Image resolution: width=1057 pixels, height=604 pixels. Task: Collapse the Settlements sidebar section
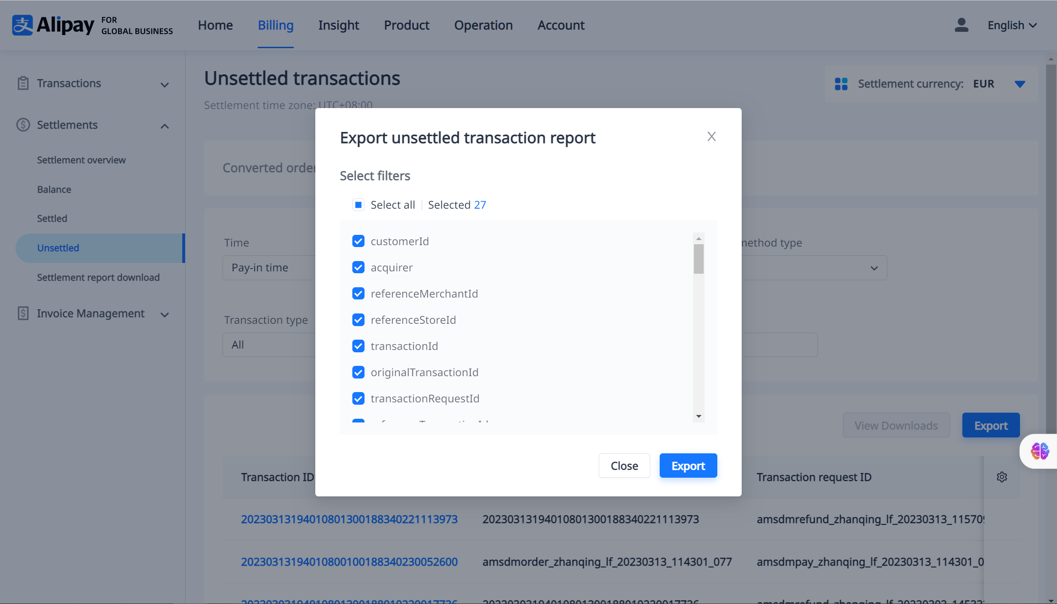pyautogui.click(x=164, y=126)
